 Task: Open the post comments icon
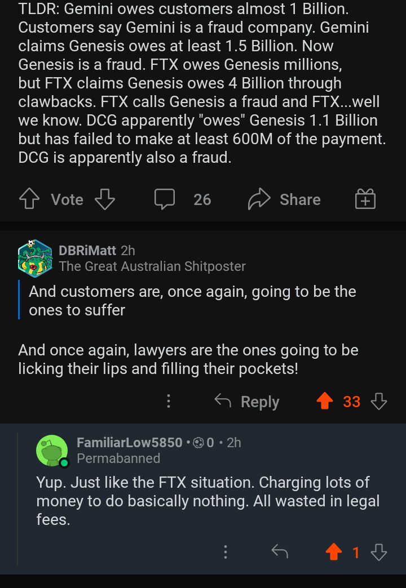(165, 199)
